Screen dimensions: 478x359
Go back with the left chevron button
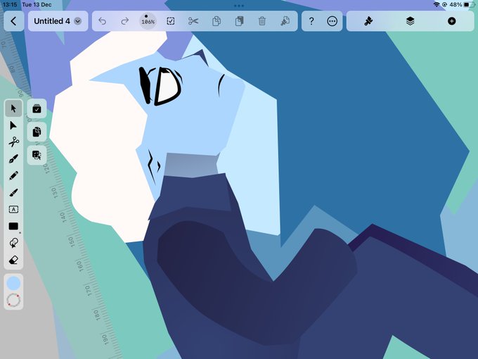coord(14,21)
